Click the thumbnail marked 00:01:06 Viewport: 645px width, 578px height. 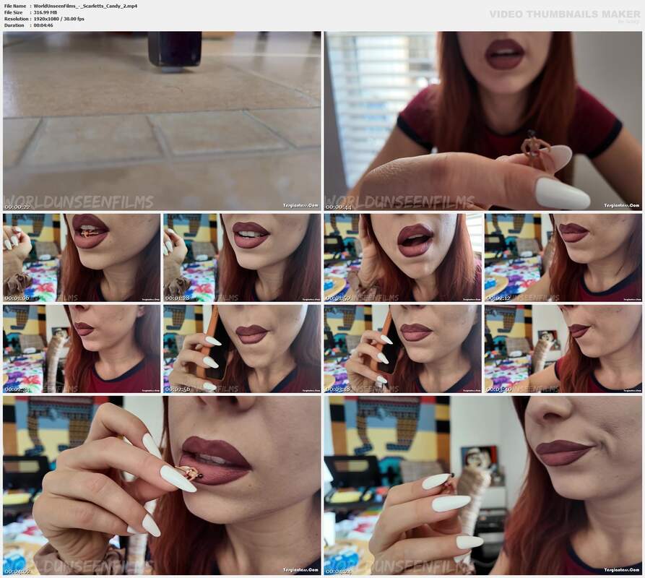82,257
